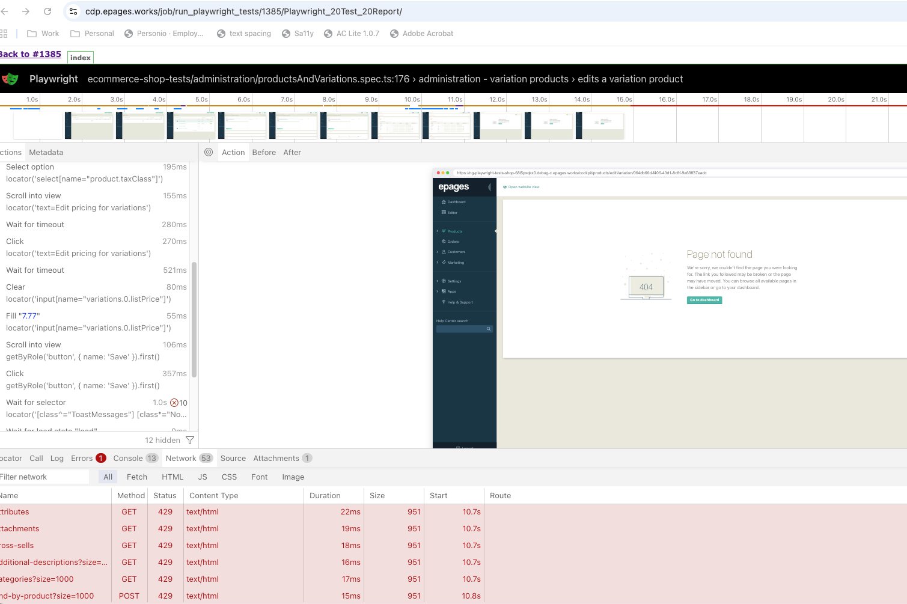This screenshot has height=604, width=907.
Task: Switch to the Console tab
Action: pos(128,458)
